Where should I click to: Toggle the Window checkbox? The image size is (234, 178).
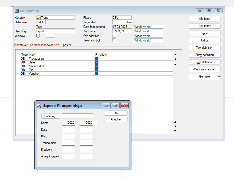tap(38, 36)
